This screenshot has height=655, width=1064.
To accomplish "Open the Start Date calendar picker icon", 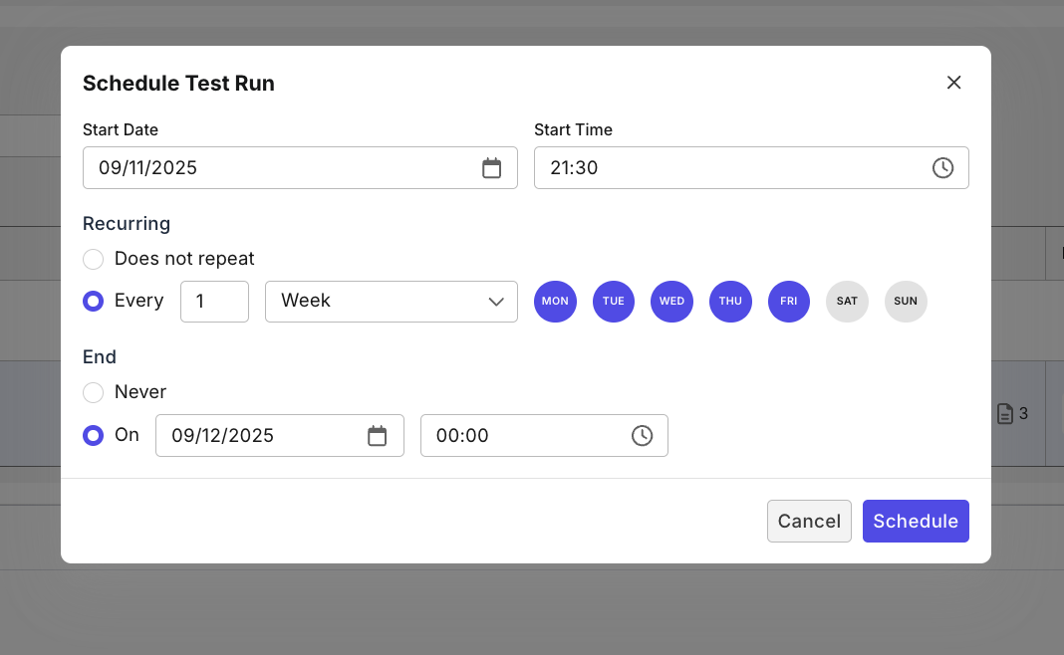I will (x=491, y=168).
